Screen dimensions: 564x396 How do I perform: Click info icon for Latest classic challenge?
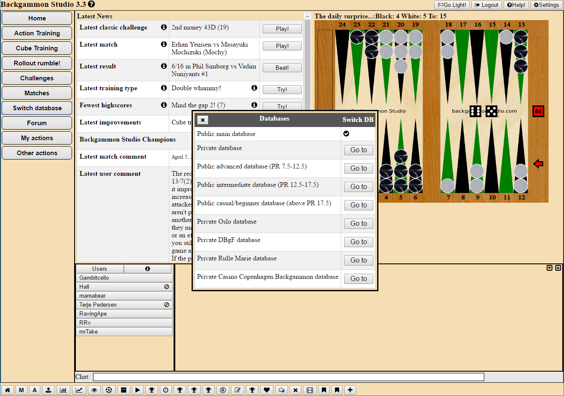(x=164, y=27)
